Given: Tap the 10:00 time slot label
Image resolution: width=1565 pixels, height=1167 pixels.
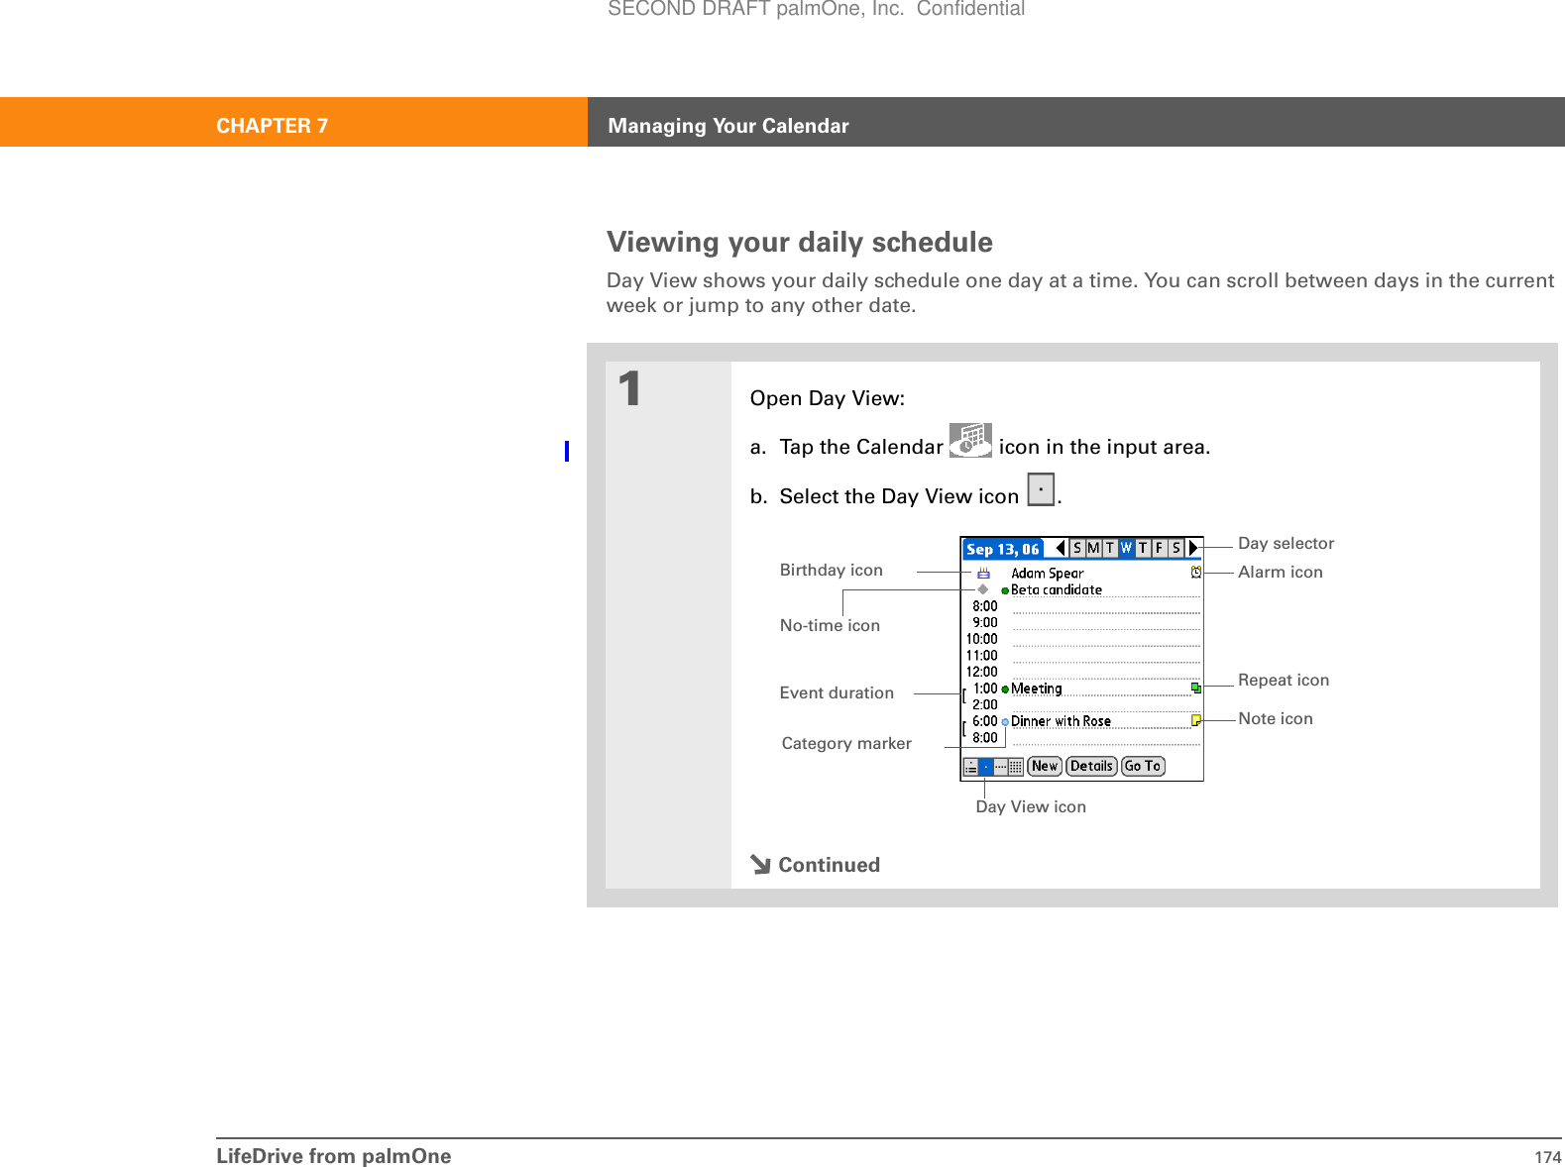Looking at the screenshot, I should click(982, 639).
